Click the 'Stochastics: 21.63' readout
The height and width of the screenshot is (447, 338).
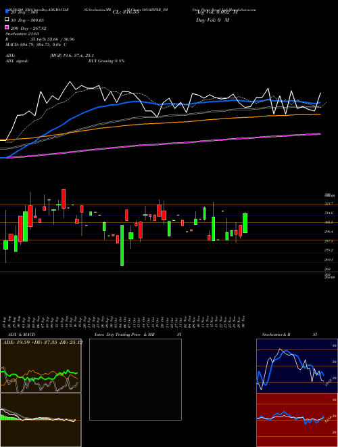point(22,34)
